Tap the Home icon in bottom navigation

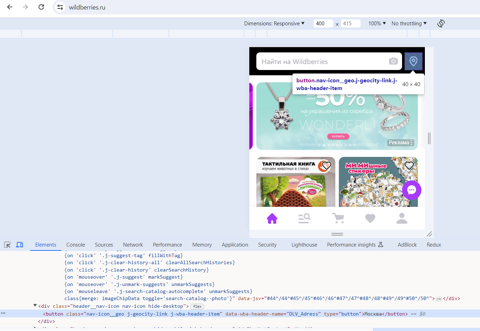272,218
